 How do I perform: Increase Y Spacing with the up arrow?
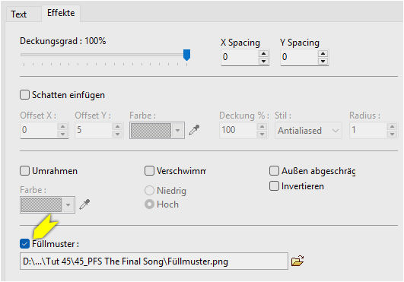point(323,53)
